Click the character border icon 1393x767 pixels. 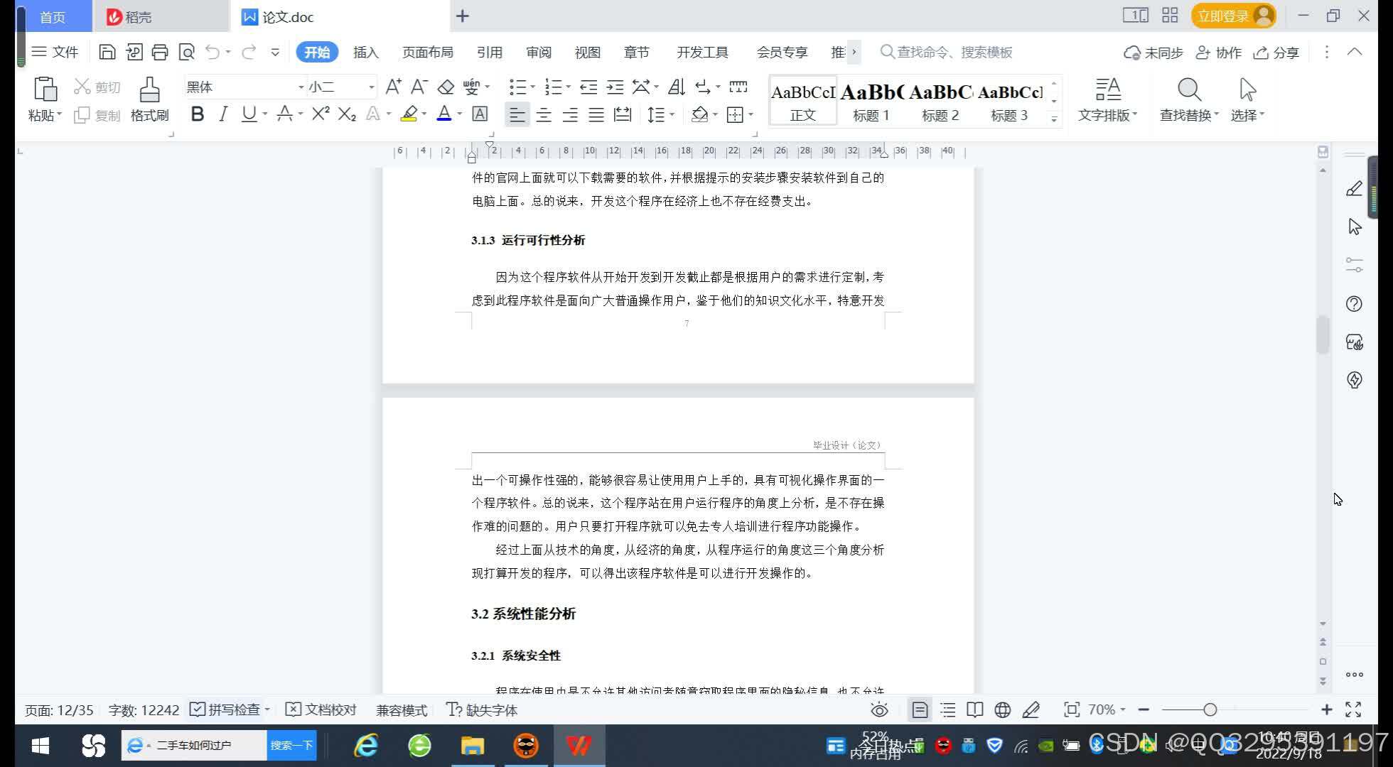click(480, 114)
